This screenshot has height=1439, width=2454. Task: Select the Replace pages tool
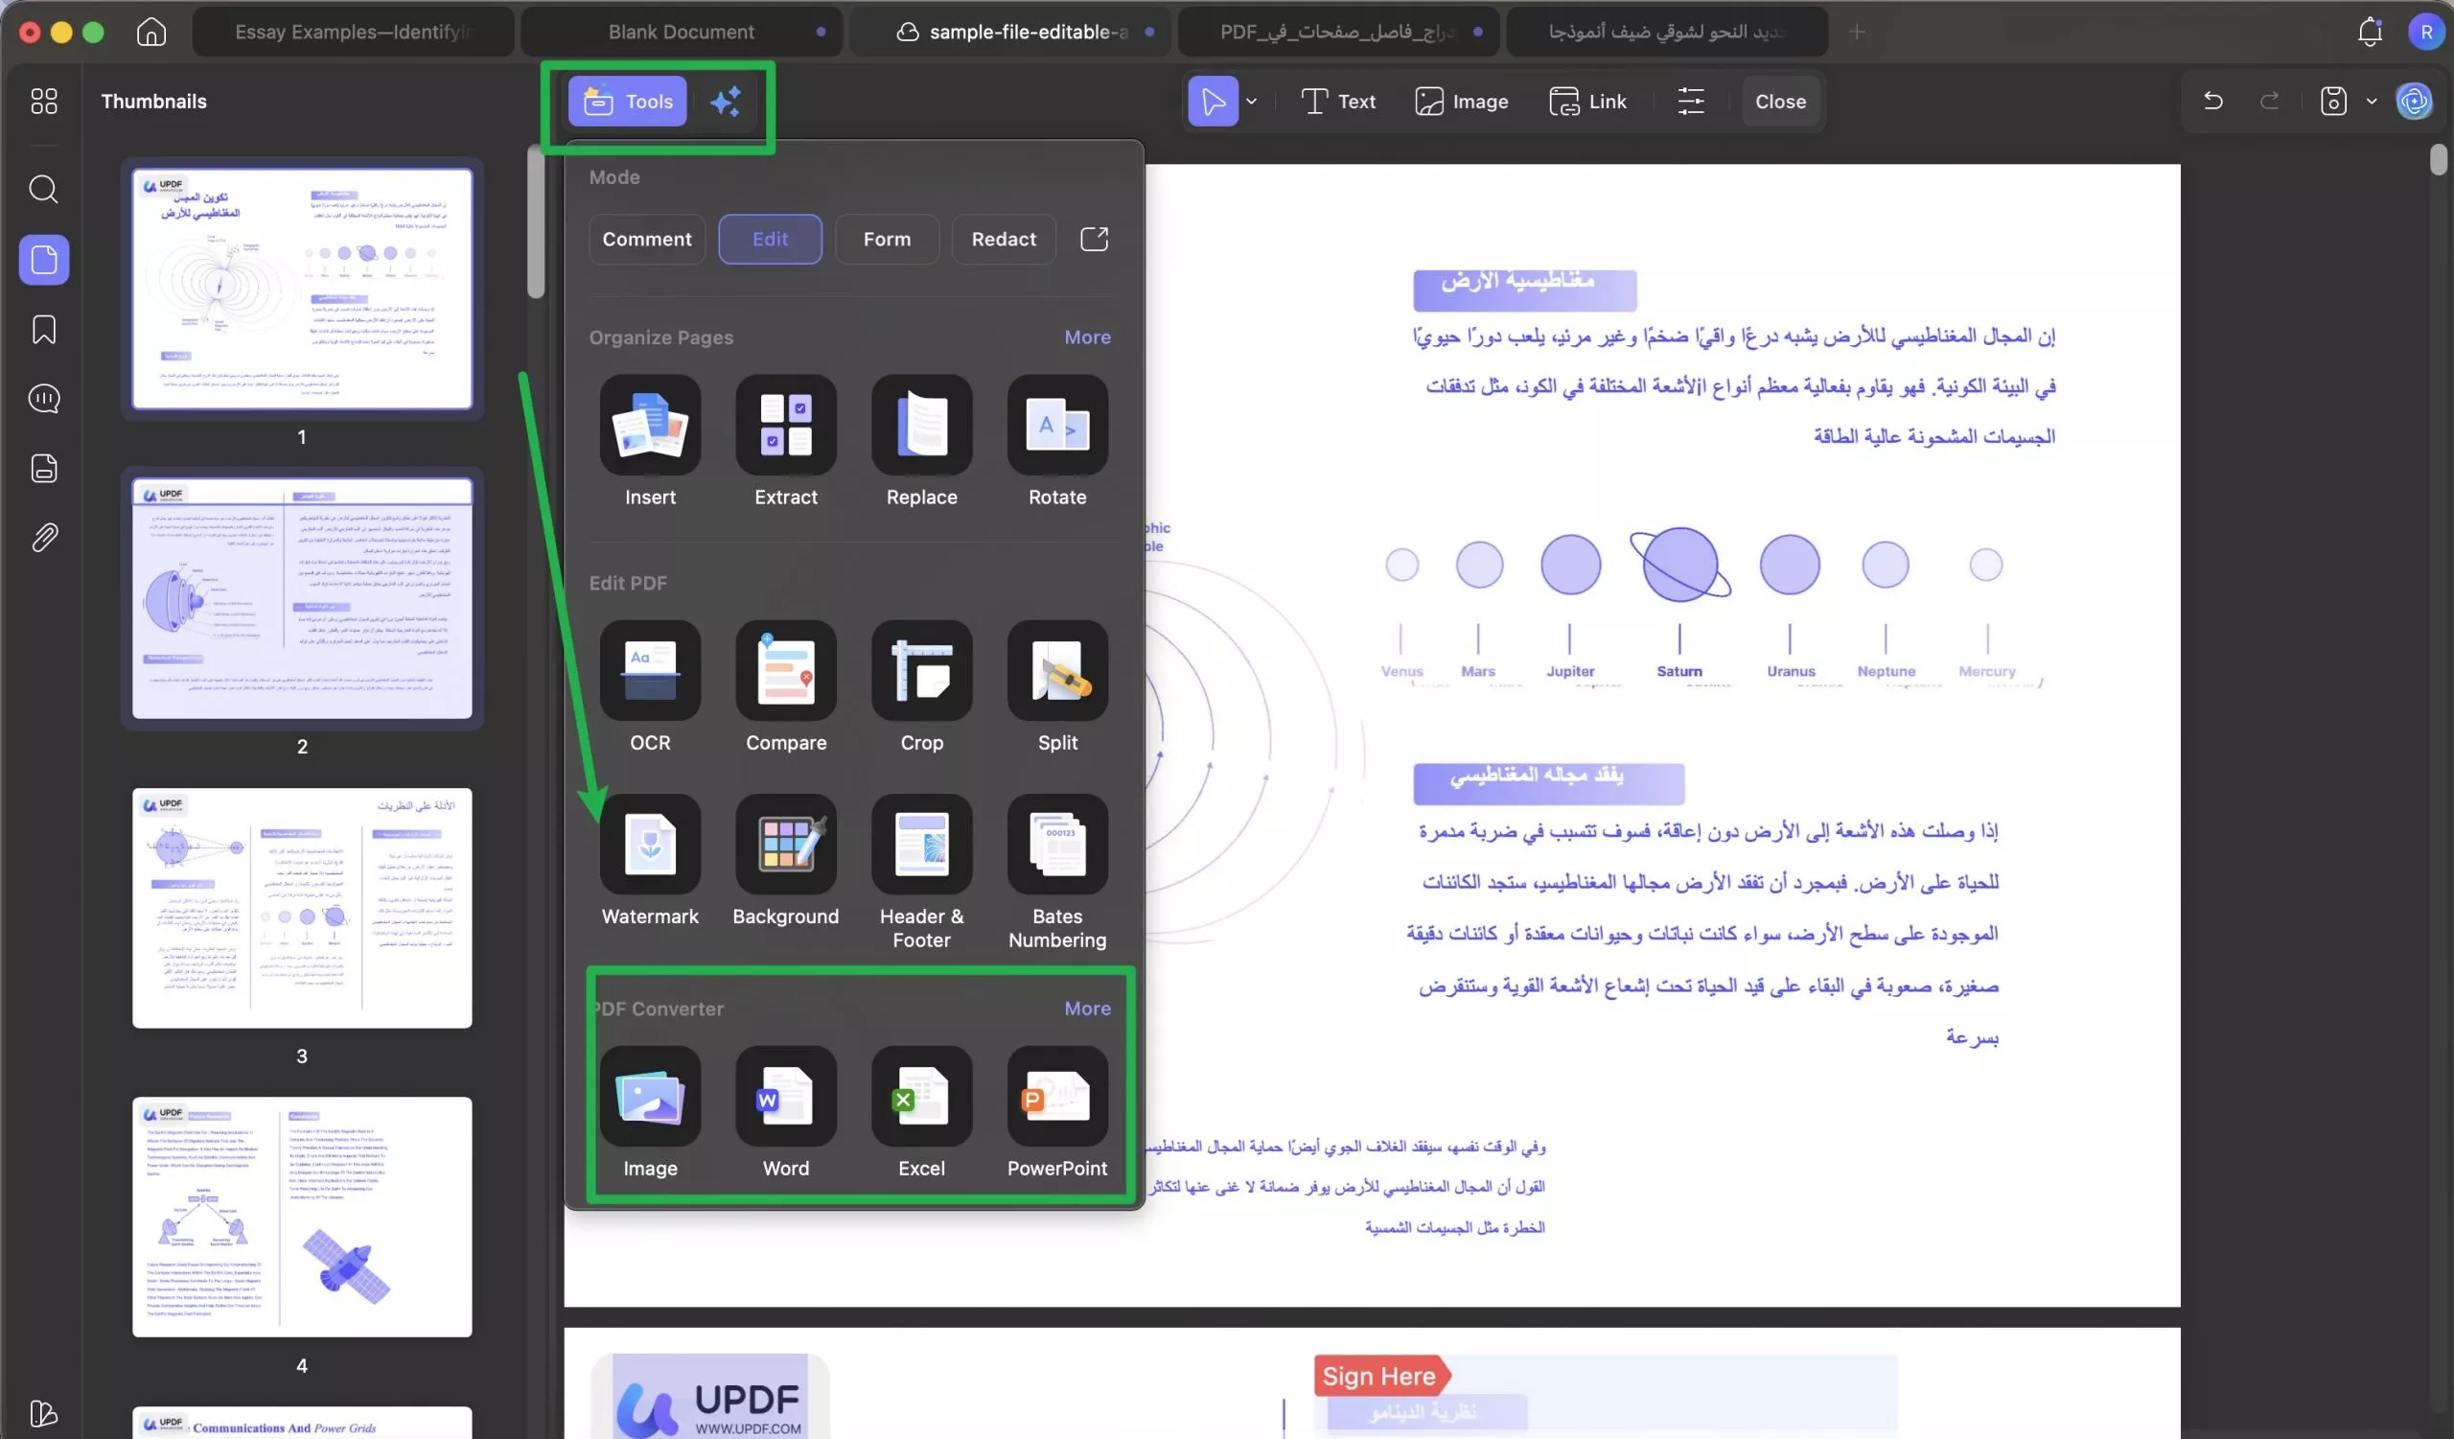pyautogui.click(x=921, y=442)
